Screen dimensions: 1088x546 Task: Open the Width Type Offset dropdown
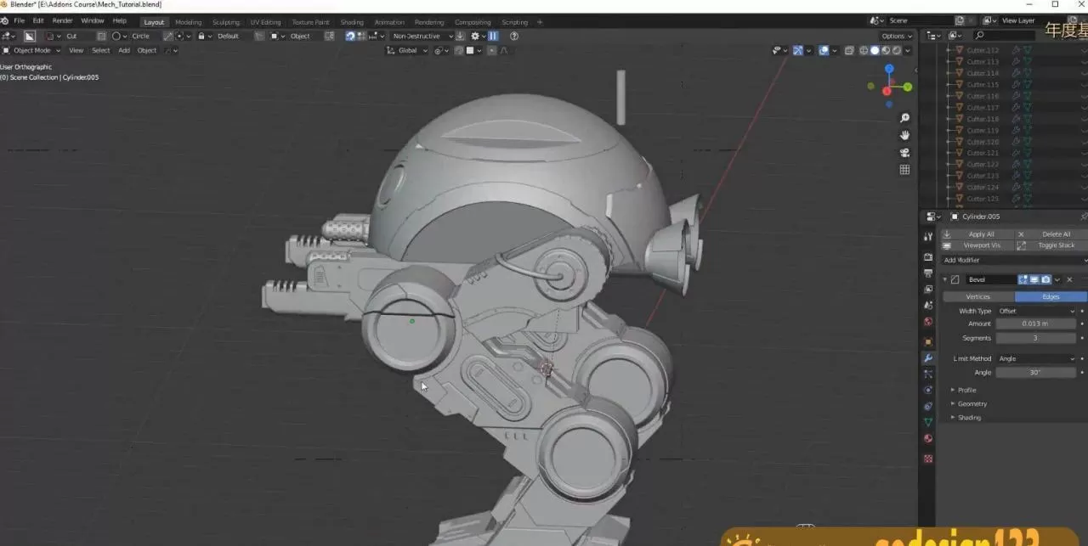click(1037, 310)
